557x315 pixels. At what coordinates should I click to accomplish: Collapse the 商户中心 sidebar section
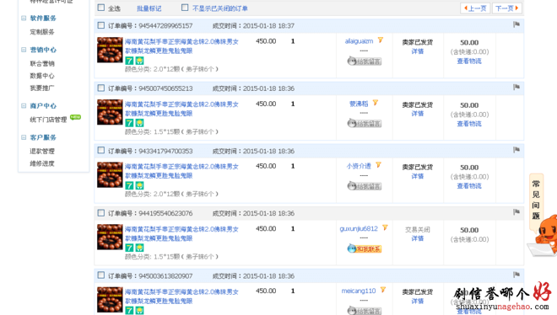(x=24, y=105)
